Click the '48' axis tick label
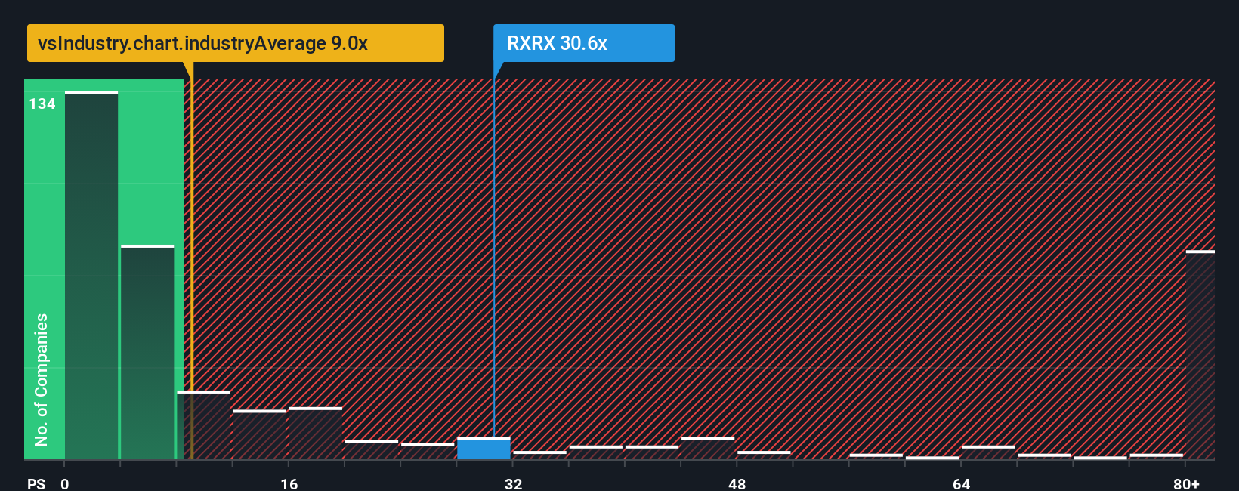Image resolution: width=1239 pixels, height=491 pixels. [x=737, y=483]
